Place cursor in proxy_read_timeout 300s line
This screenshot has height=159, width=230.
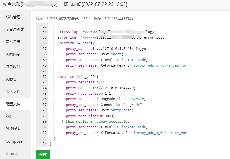[90, 116]
